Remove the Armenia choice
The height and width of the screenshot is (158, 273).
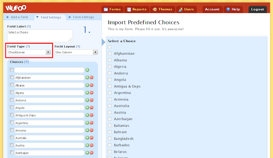[92, 130]
